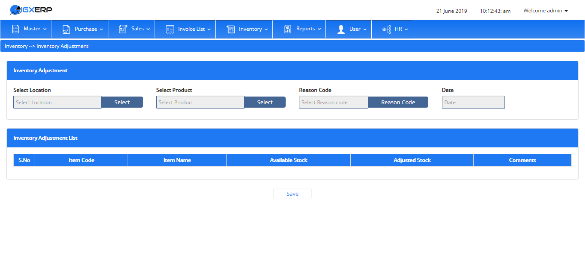Click the Master menu document icon
This screenshot has width=585, height=267.
15,29
